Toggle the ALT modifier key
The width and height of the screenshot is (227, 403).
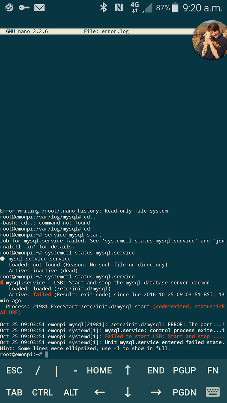coord(71,392)
